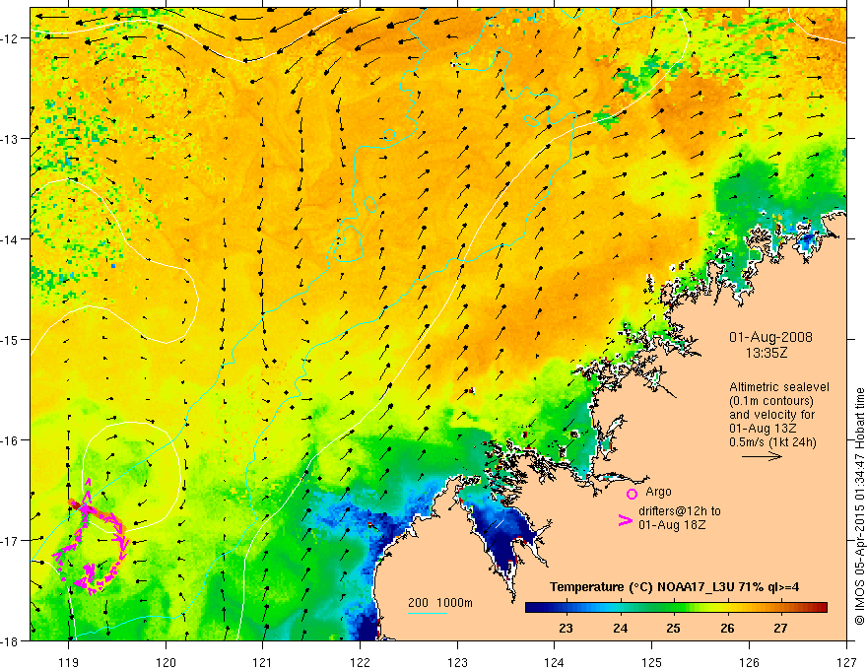Click the colorbar tick label 26

point(728,629)
